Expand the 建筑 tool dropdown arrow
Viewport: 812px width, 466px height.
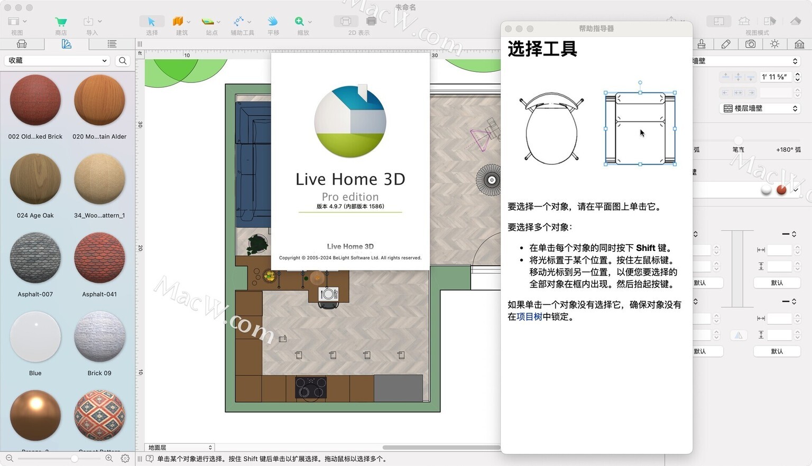coord(189,22)
